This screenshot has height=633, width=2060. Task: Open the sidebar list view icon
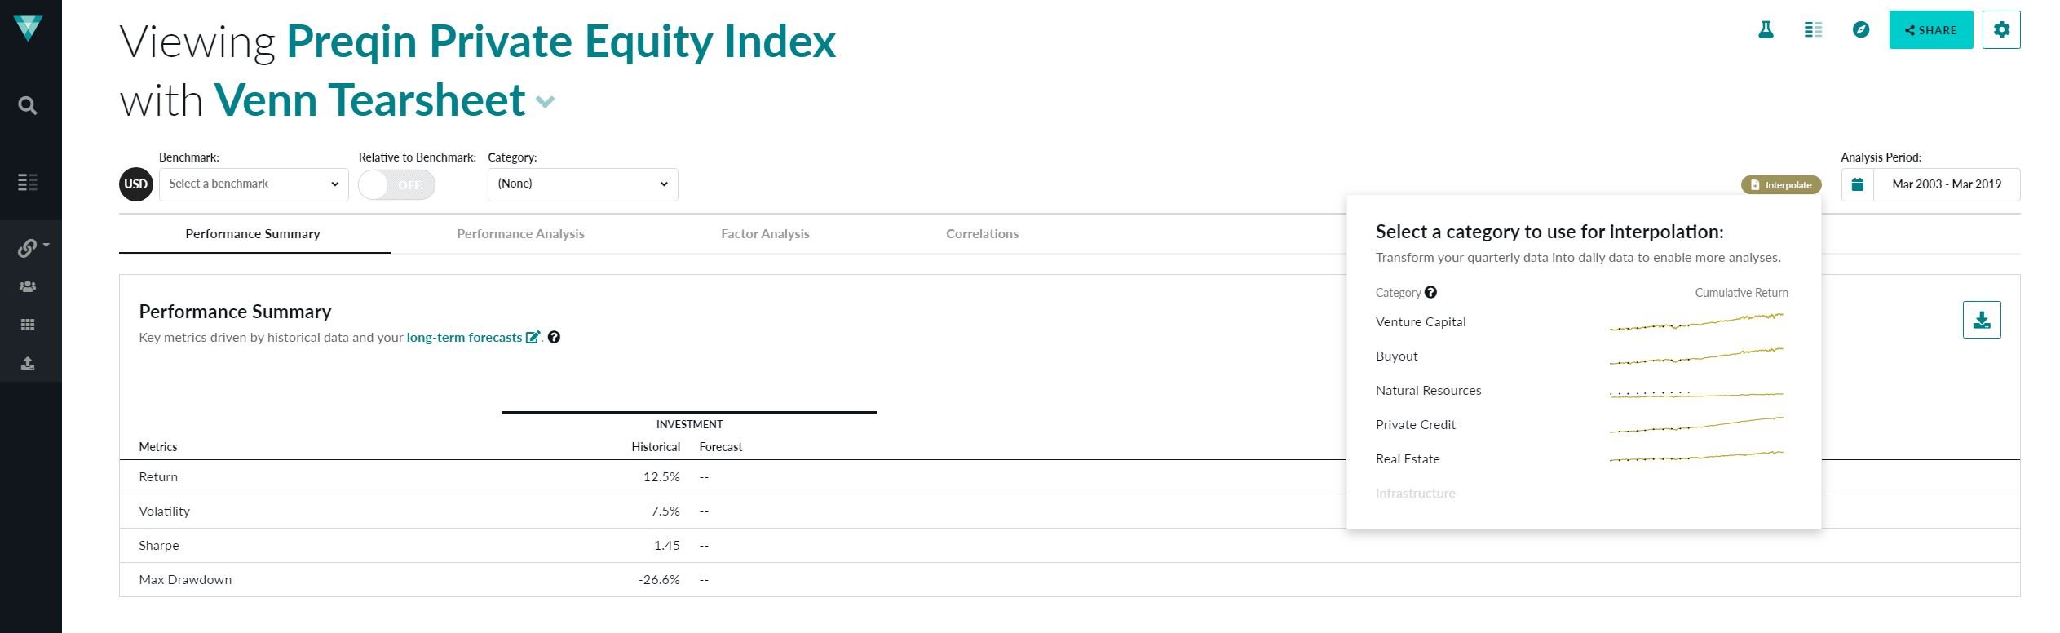[28, 182]
